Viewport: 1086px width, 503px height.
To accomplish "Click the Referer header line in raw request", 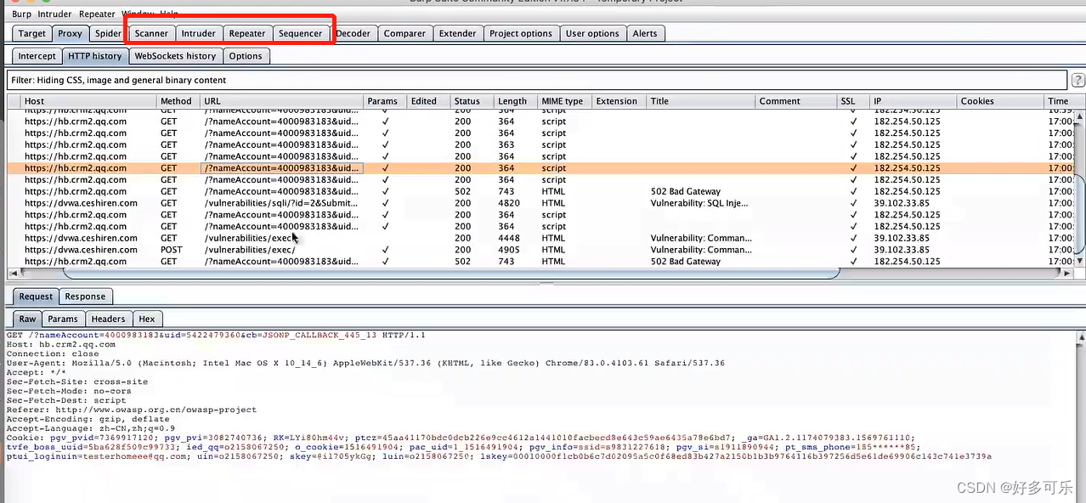I will pos(132,410).
